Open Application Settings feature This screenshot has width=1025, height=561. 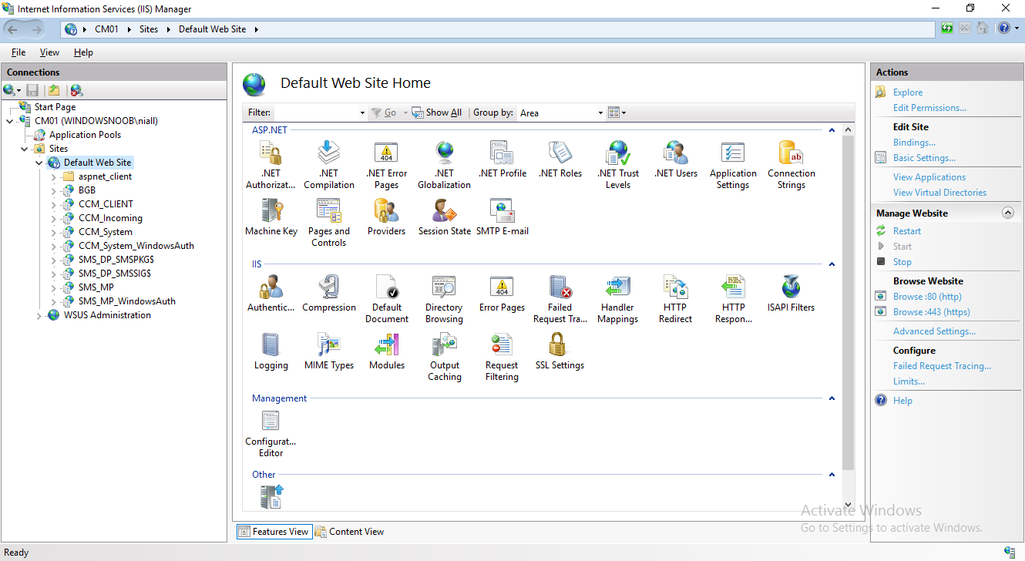733,165
